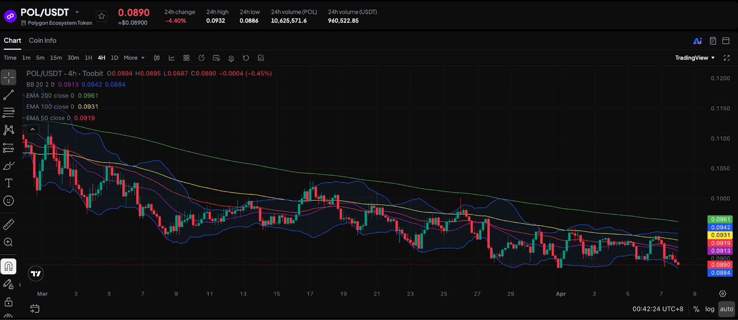Viewport: 738px width, 320px height.
Task: Click the AI analysis icon
Action: 697,41
